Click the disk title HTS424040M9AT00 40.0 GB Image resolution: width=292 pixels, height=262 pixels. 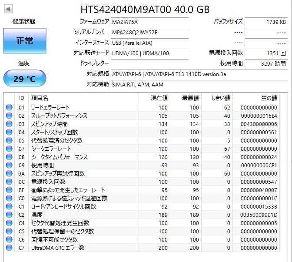coord(145,9)
